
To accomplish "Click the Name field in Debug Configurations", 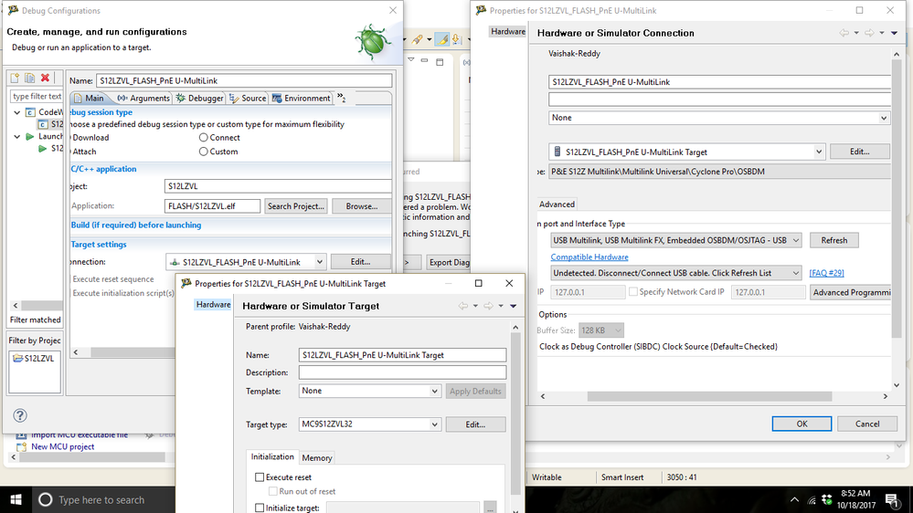I will coord(244,81).
